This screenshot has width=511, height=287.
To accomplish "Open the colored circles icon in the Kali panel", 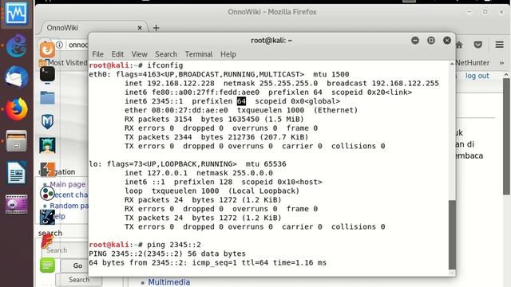I will click(47, 193).
